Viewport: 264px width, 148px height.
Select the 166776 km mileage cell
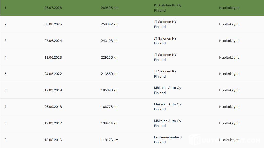(110, 107)
